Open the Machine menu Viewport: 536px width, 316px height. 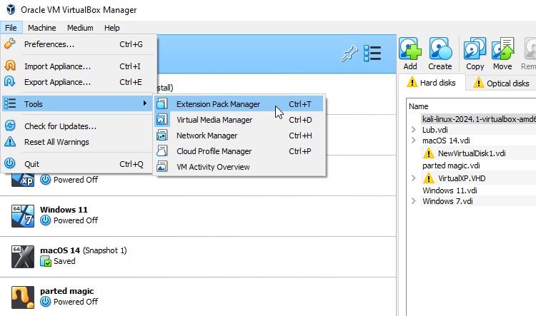pos(41,28)
